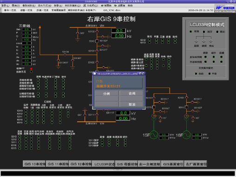Click 合闸 button in isolator dialog
The width and height of the screenshot is (236, 177).
tap(131, 93)
